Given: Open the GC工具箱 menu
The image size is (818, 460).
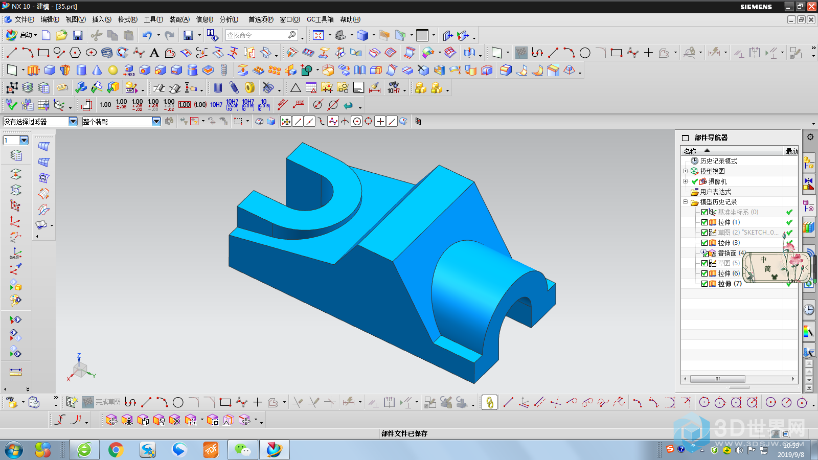Looking at the screenshot, I should pos(320,19).
